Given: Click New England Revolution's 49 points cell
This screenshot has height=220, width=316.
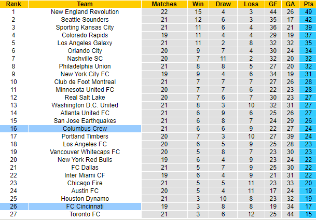Looking at the screenshot, I should (x=308, y=12).
